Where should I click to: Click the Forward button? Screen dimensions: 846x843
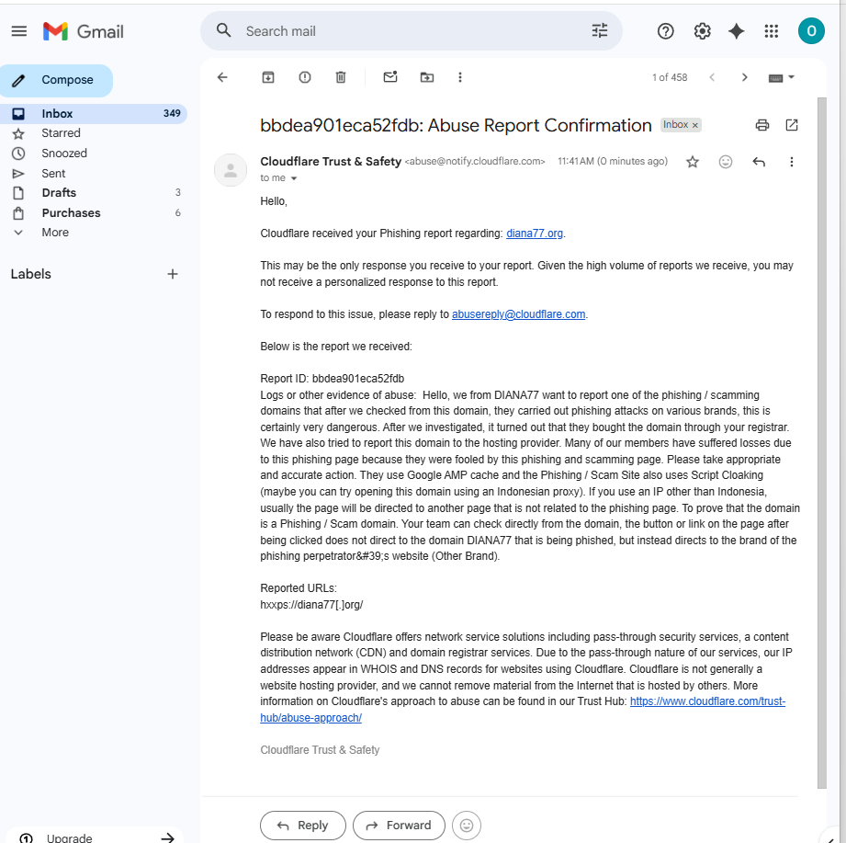399,826
